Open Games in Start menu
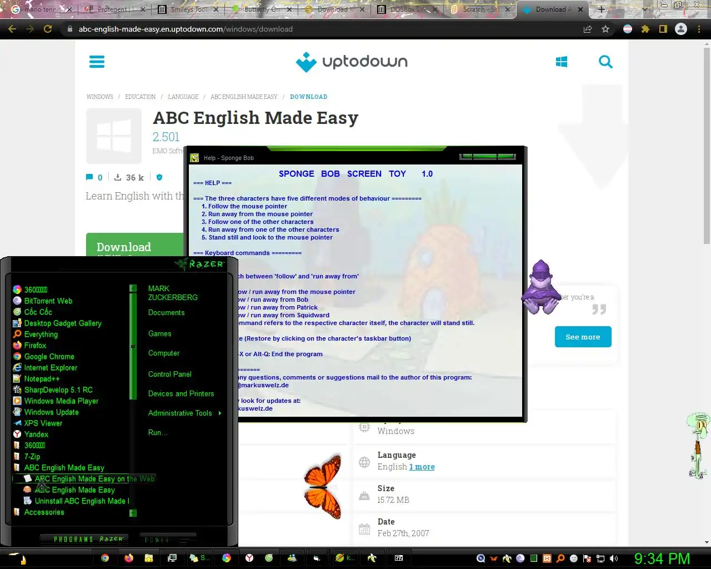 click(x=159, y=333)
